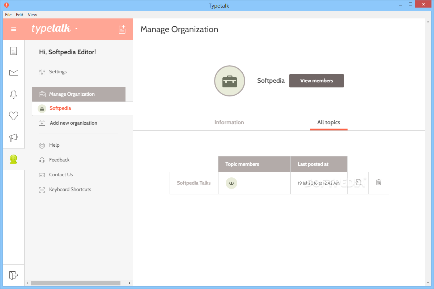Open the messages envelope icon

point(14,73)
